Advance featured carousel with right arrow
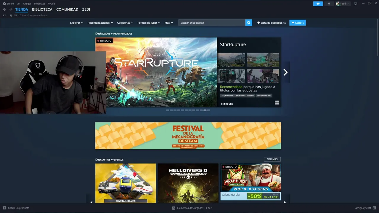The image size is (379, 213). tap(285, 72)
